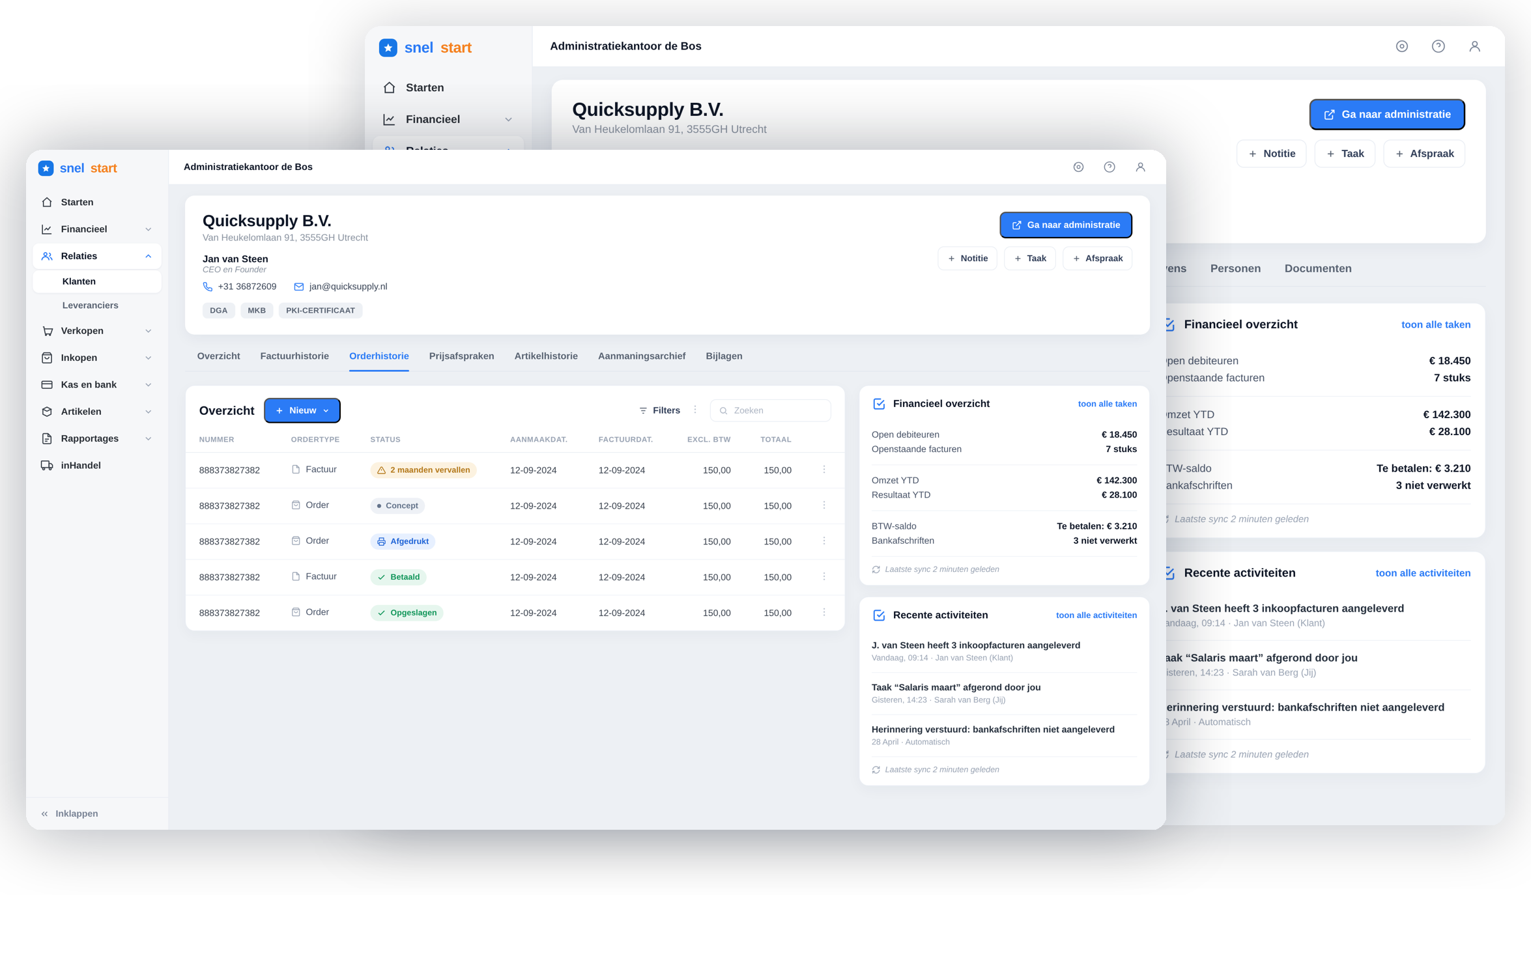The width and height of the screenshot is (1531, 975).
Task: Click checklist icon of Recente activiteiten card
Action: pyautogui.click(x=879, y=615)
